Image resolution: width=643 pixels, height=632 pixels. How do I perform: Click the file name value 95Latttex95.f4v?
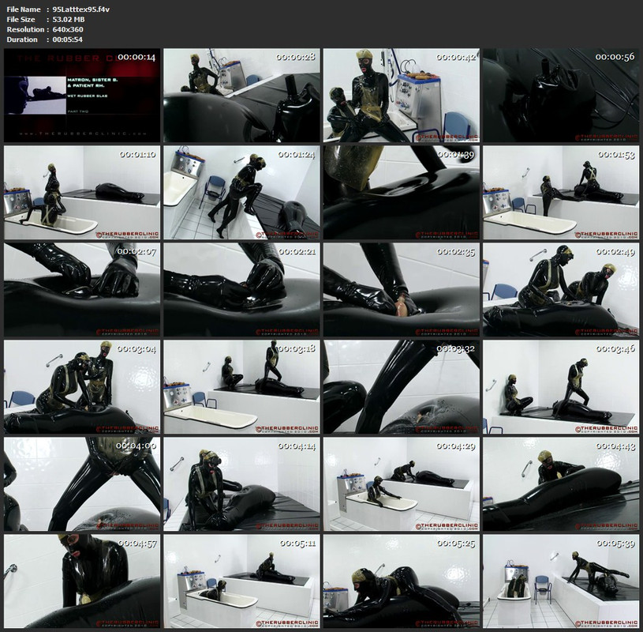(81, 9)
